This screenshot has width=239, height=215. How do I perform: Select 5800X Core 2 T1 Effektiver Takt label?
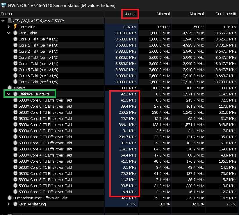pos(45,131)
